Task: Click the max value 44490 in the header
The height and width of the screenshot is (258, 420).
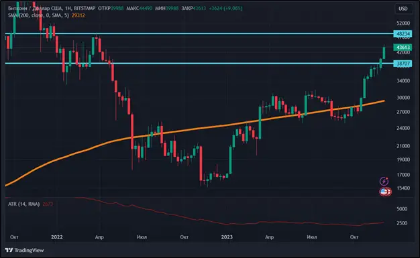Action: click(146, 8)
